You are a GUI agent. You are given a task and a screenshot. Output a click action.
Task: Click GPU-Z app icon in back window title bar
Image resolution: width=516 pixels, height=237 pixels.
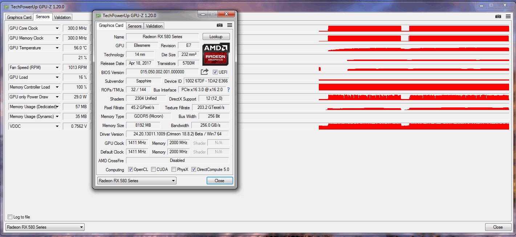(7, 7)
